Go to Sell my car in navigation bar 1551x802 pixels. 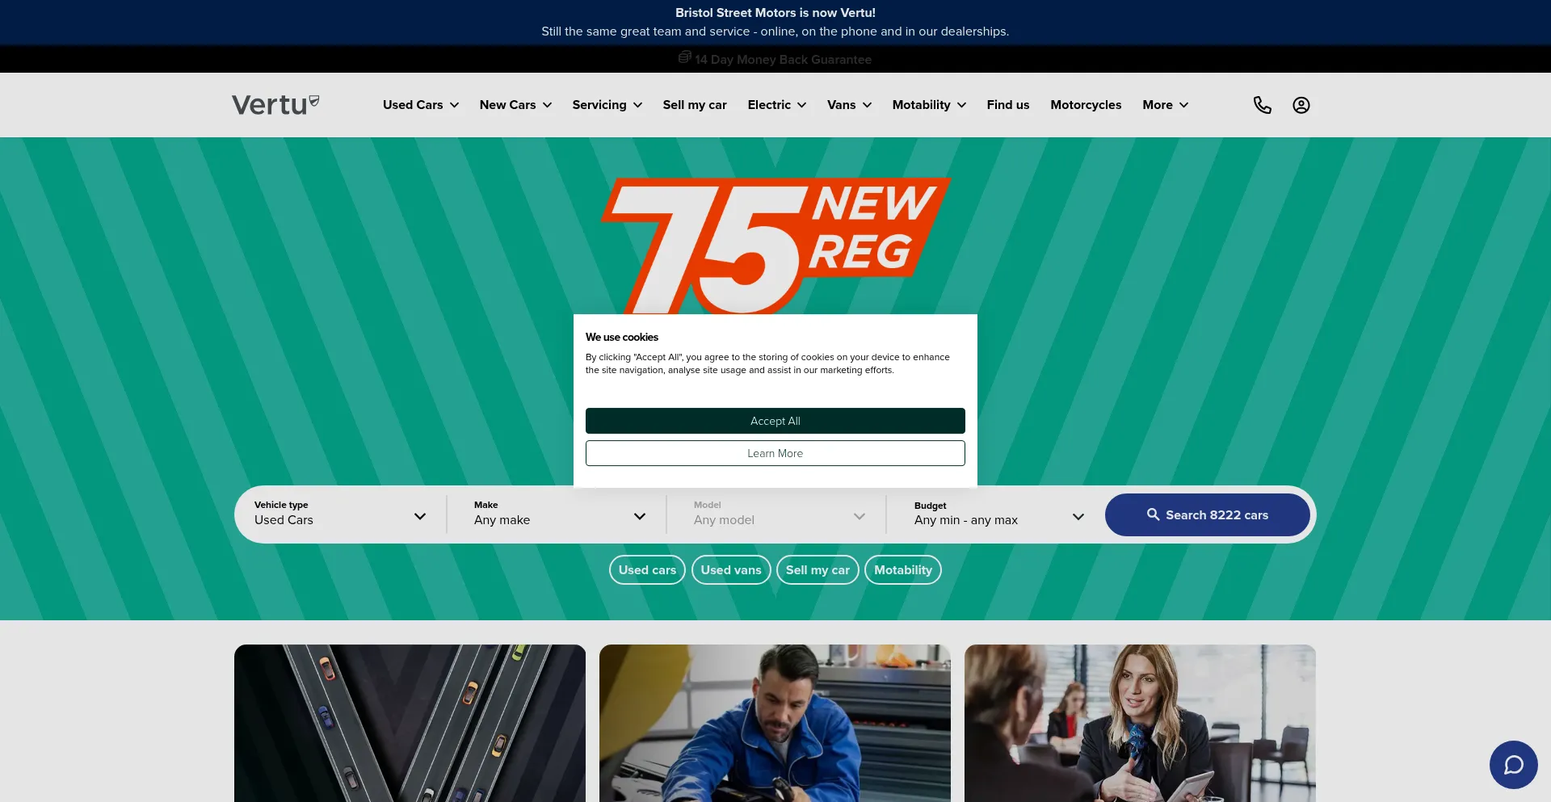(695, 105)
